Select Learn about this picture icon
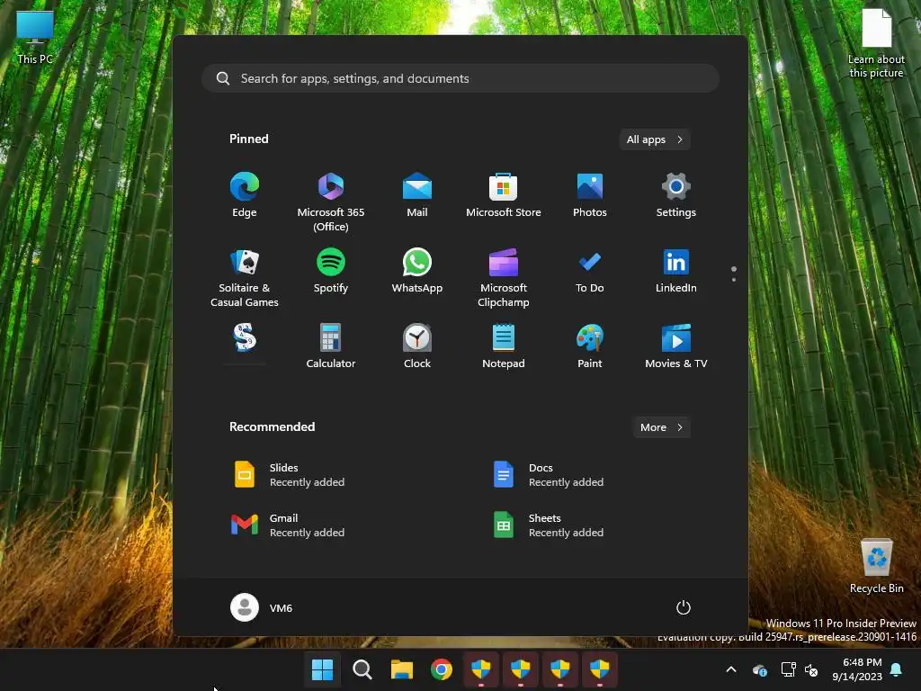921x691 pixels. 876,44
